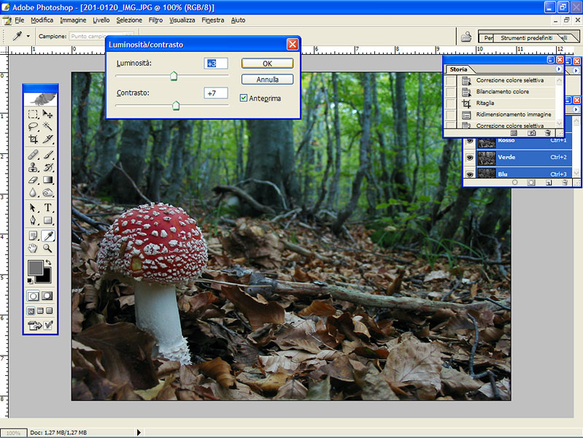Image resolution: width=583 pixels, height=438 pixels.
Task: Choose the Zoom magnifier tool
Action: (47, 248)
